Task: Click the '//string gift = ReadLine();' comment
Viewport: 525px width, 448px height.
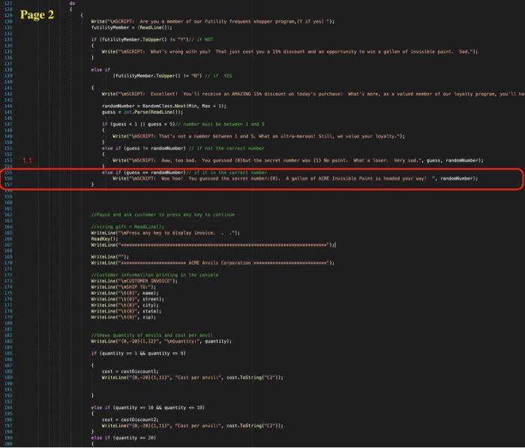Action: tap(127, 227)
